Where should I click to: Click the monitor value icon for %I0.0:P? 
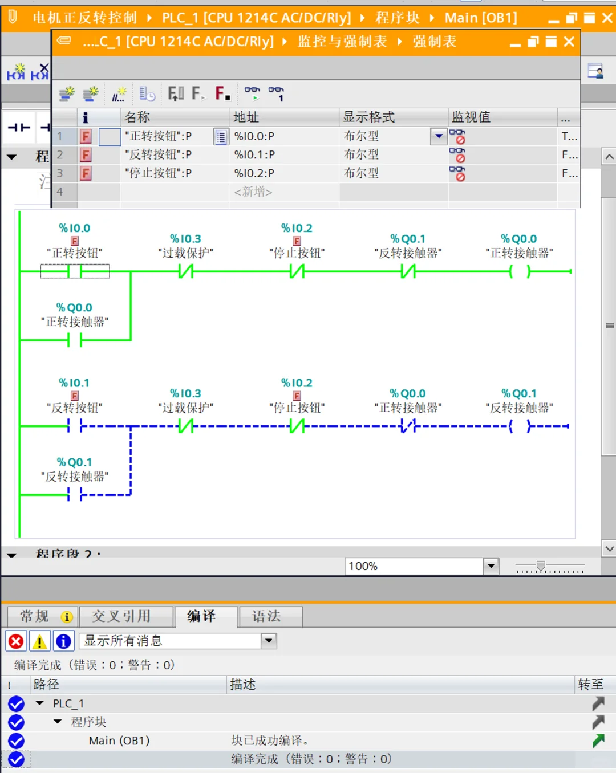(x=457, y=137)
